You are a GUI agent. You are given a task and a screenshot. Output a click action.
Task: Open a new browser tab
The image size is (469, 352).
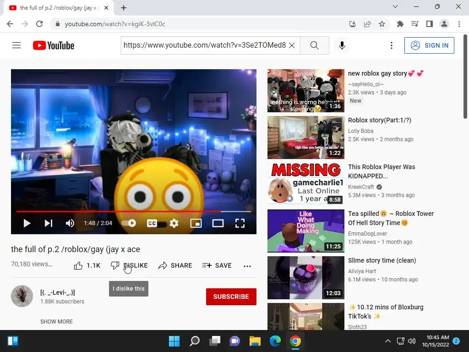(124, 8)
